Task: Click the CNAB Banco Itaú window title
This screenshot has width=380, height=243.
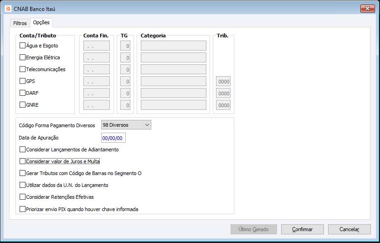Action: coord(35,9)
